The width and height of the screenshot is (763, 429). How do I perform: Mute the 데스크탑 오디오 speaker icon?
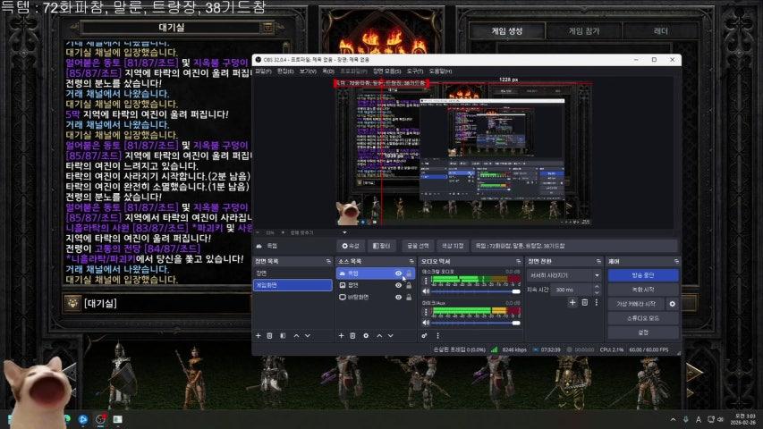point(426,291)
